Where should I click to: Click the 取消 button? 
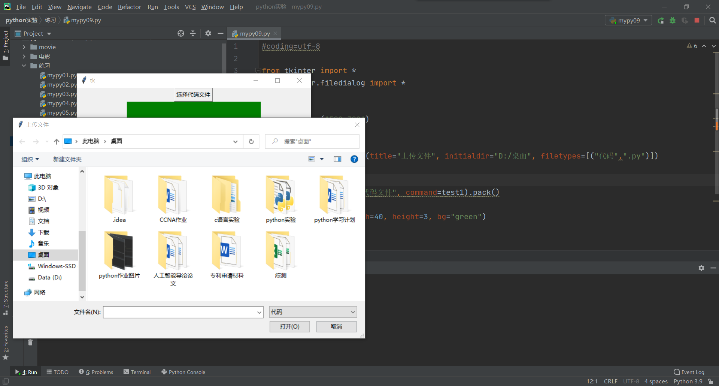pyautogui.click(x=336, y=326)
